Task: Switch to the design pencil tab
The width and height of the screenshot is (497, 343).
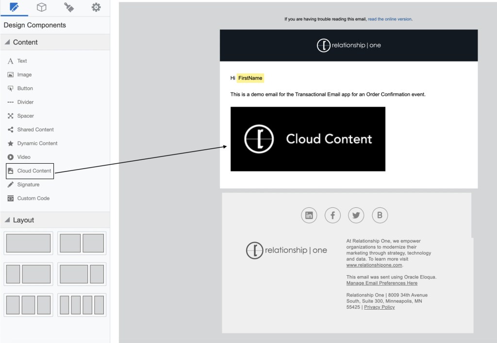Action: tap(14, 7)
